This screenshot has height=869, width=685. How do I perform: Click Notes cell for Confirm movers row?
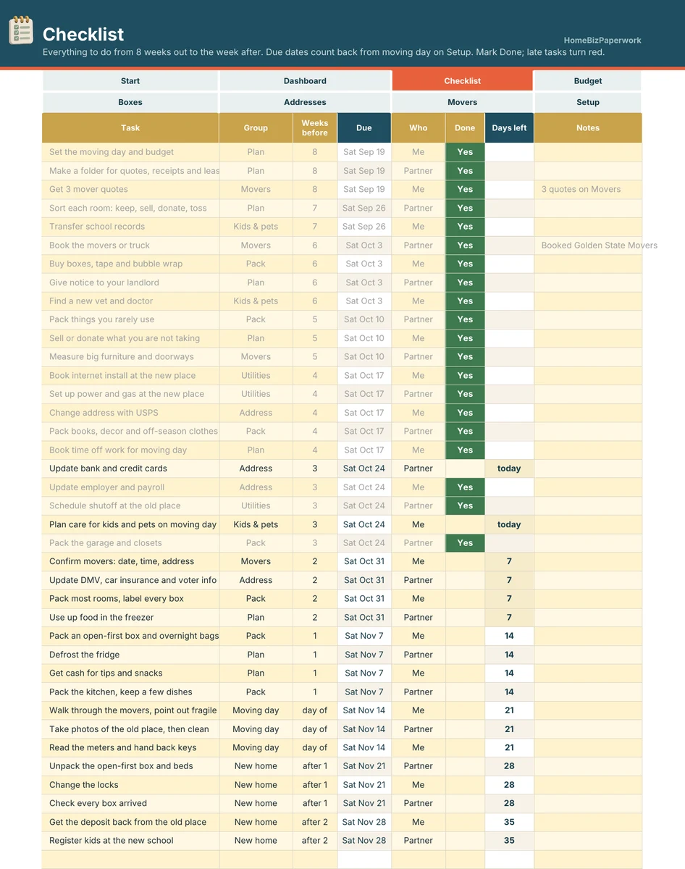pyautogui.click(x=588, y=561)
